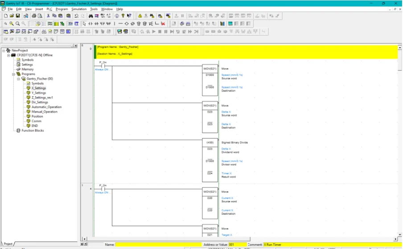Click the Comment field showing X Run Timer

point(332,245)
